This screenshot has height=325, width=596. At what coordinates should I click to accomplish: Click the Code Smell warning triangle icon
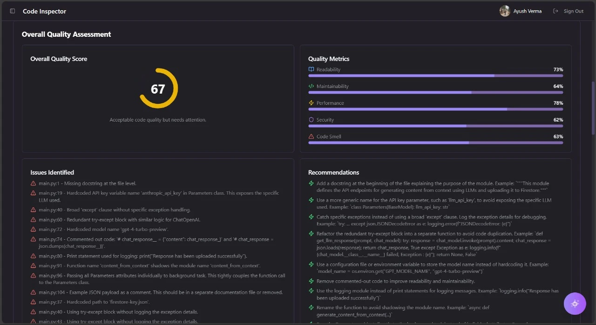[x=311, y=136]
